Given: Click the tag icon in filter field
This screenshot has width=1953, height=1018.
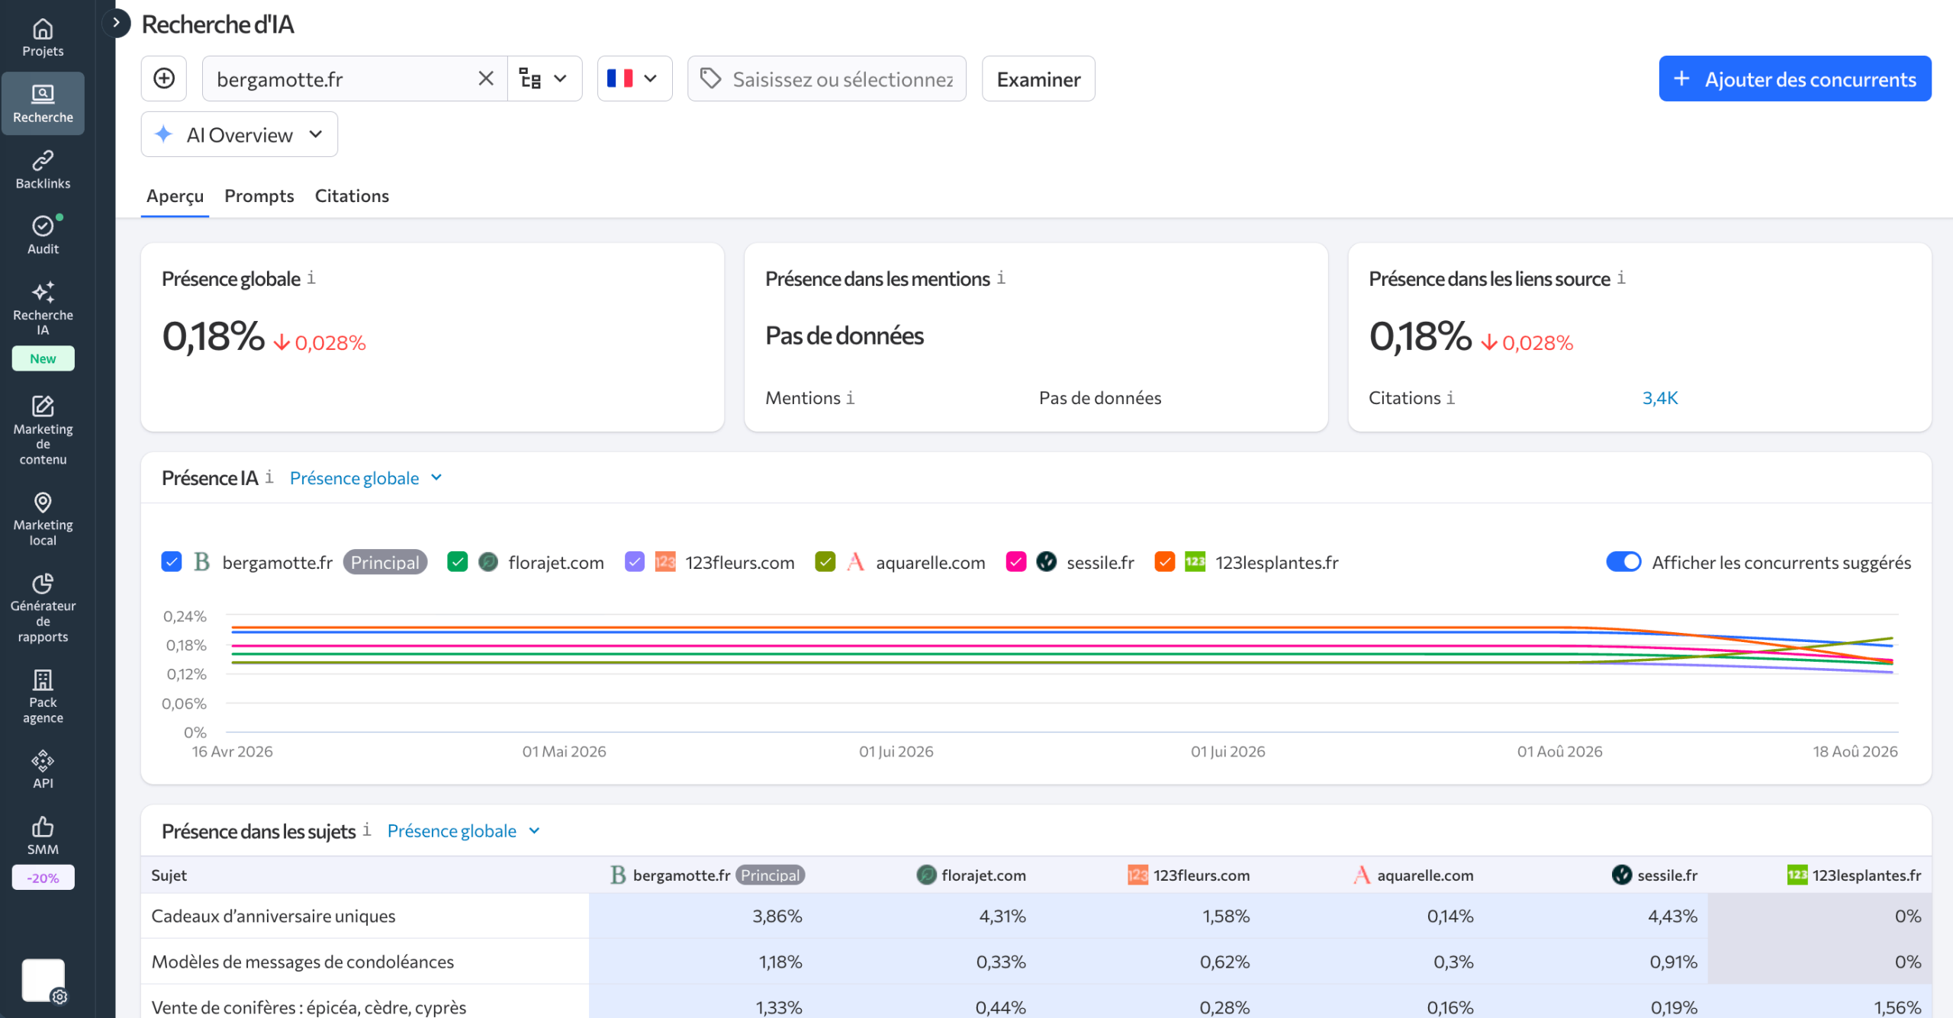Looking at the screenshot, I should tap(710, 79).
